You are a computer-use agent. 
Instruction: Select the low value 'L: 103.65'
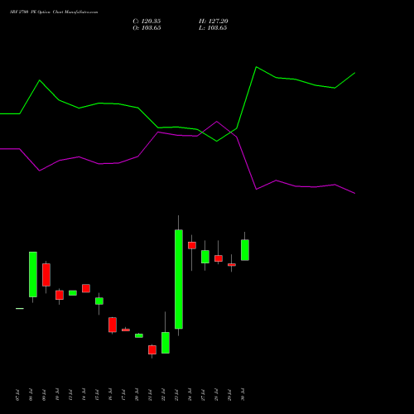click(213, 28)
